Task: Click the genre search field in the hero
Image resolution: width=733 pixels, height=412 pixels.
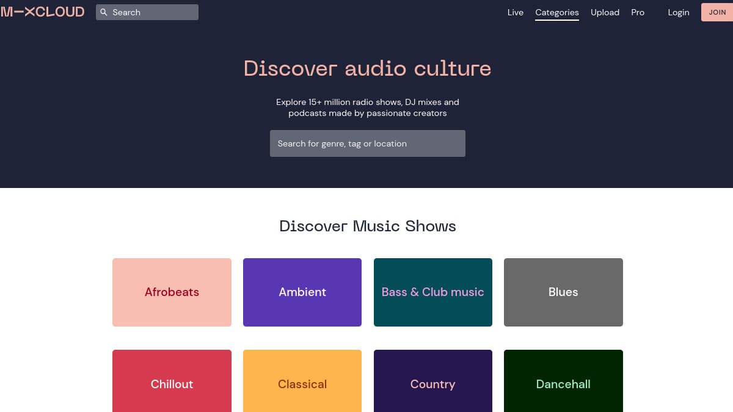Action: point(367,143)
